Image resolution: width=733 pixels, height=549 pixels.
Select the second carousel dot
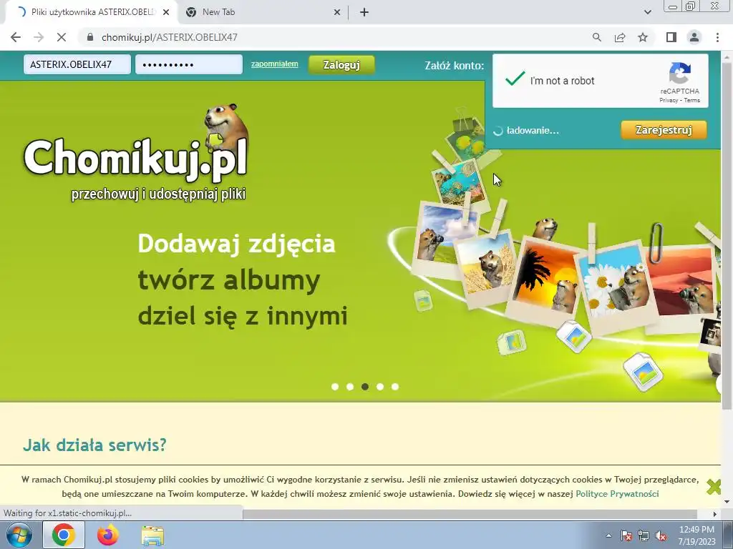[349, 387]
